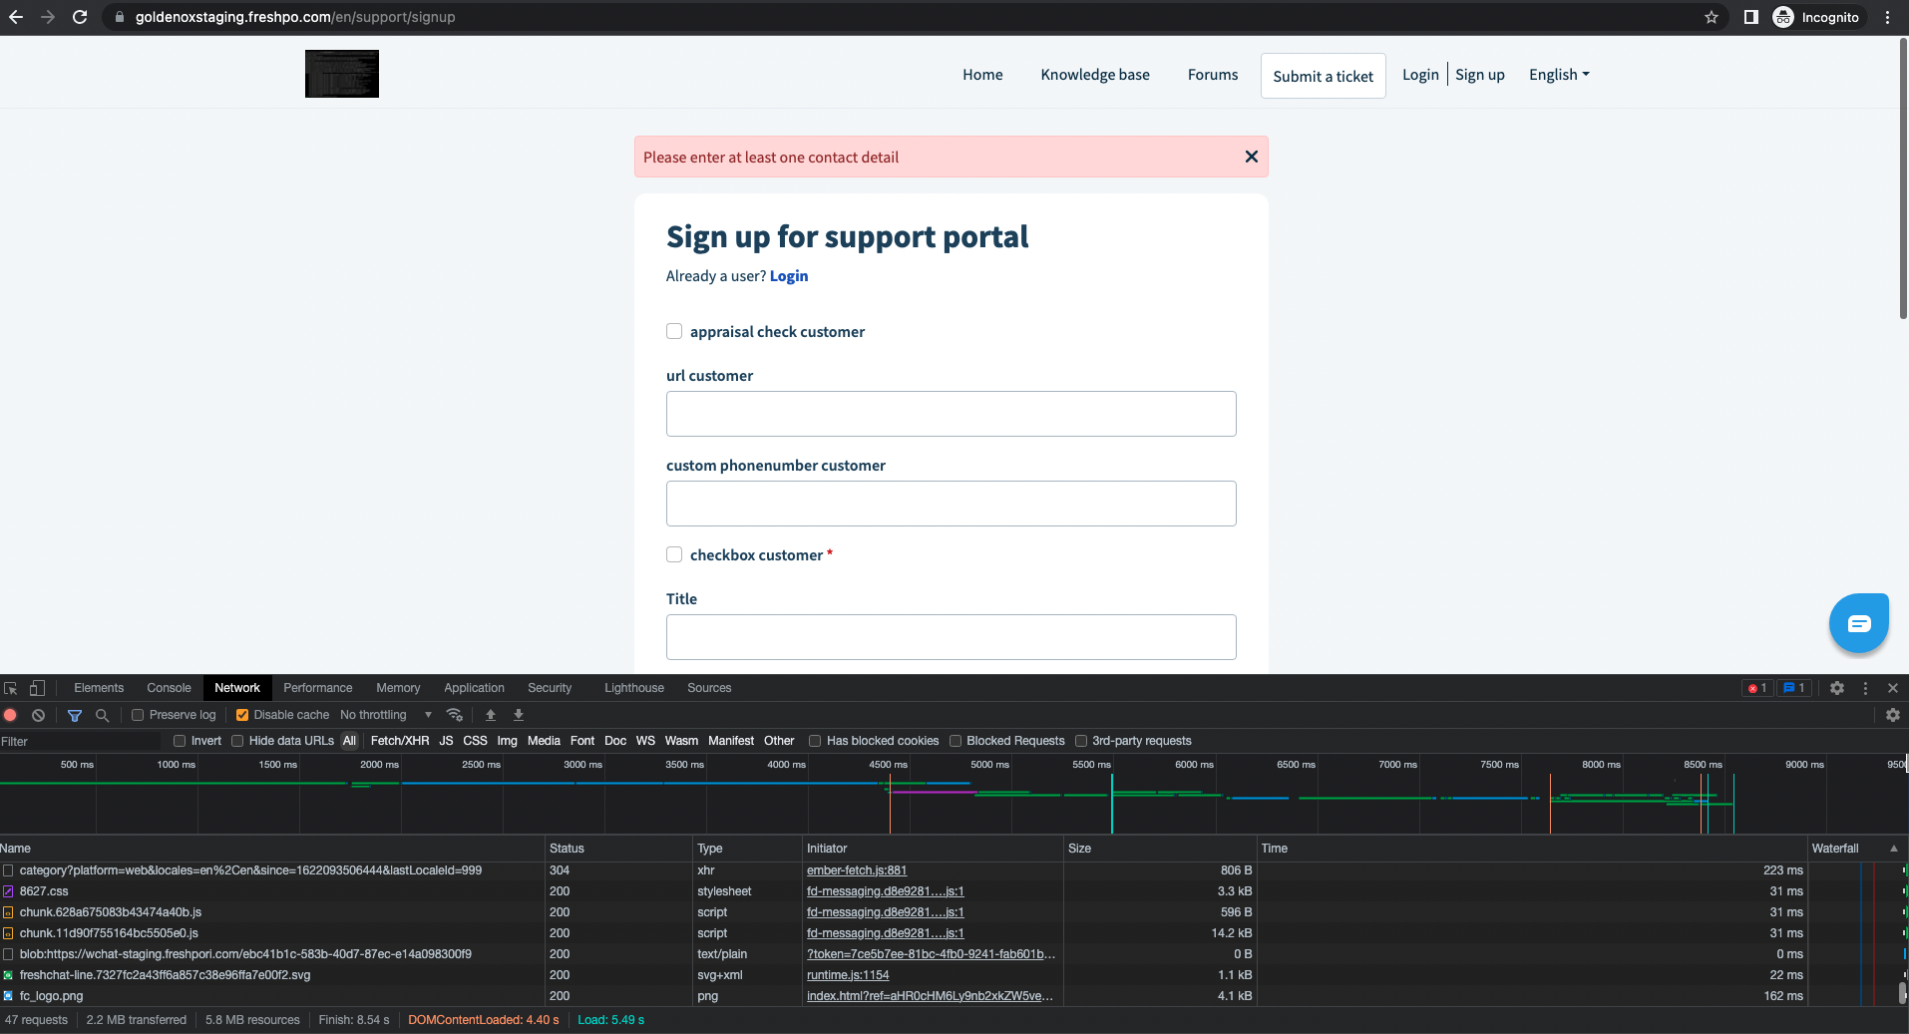Open the chat widget bubble
Viewport: 1909px width, 1034px height.
pyautogui.click(x=1858, y=623)
